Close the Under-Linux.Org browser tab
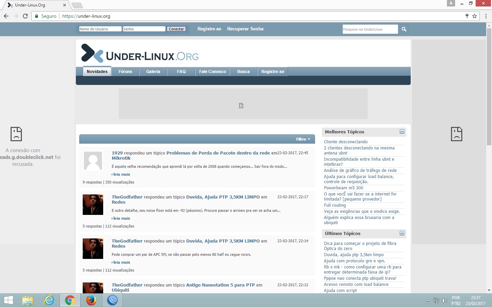This screenshot has height=307, width=492. [65, 5]
